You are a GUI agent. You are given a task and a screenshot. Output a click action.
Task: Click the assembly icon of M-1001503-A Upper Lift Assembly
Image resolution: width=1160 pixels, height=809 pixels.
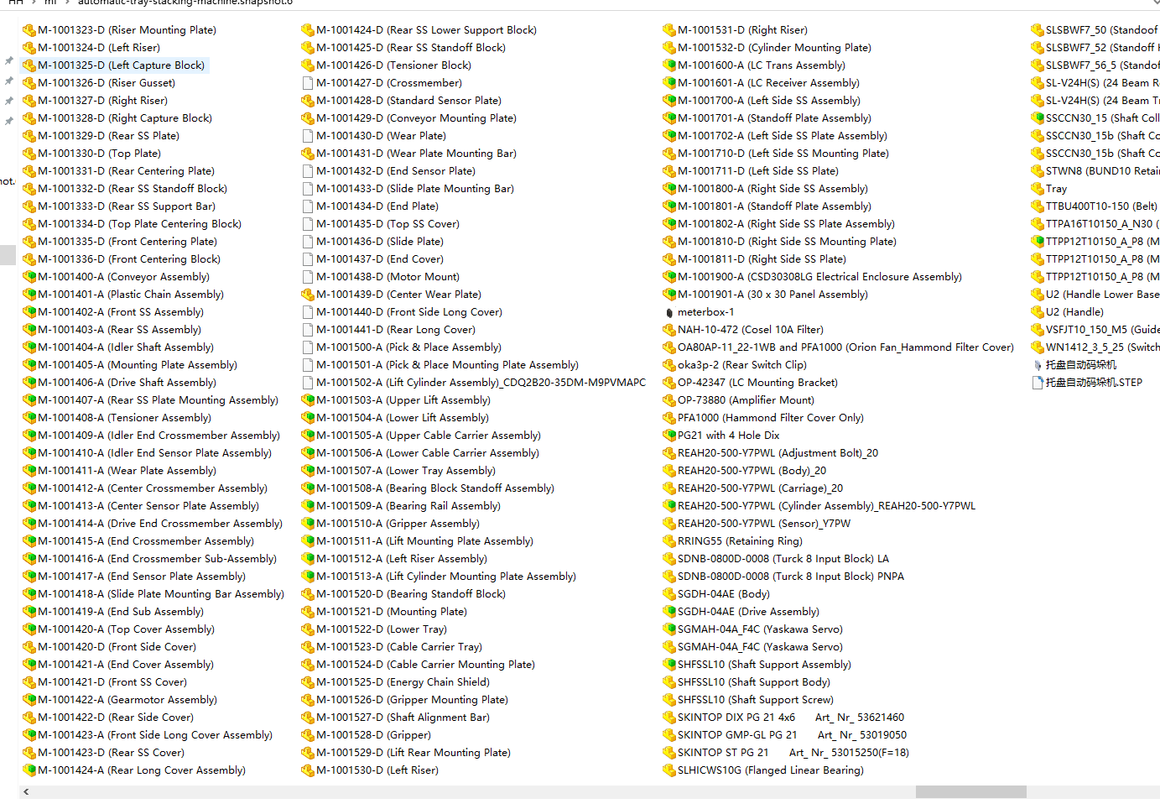[308, 400]
